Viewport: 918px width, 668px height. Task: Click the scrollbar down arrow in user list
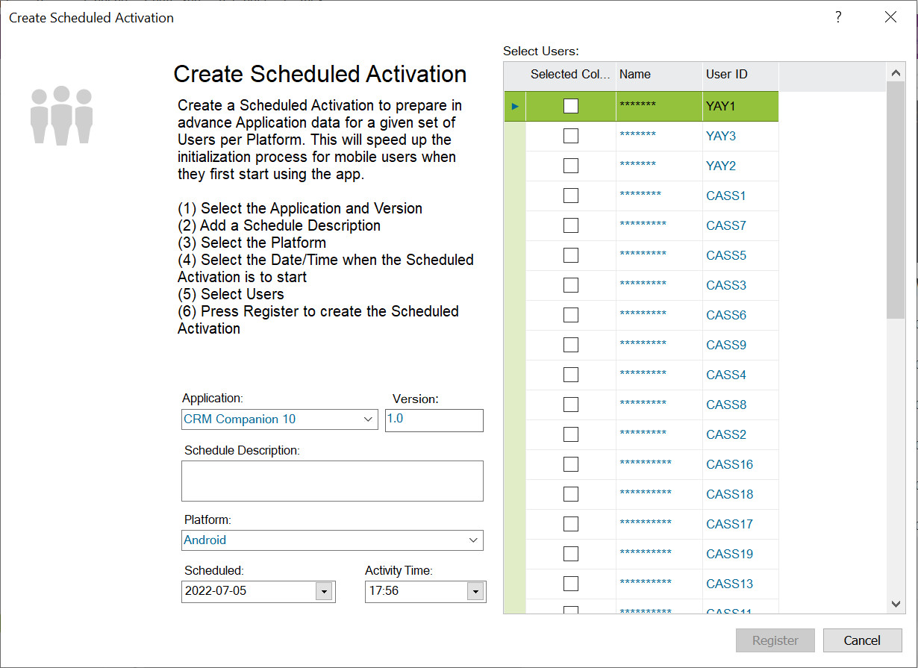896,604
